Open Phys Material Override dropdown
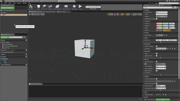 pos(163,81)
